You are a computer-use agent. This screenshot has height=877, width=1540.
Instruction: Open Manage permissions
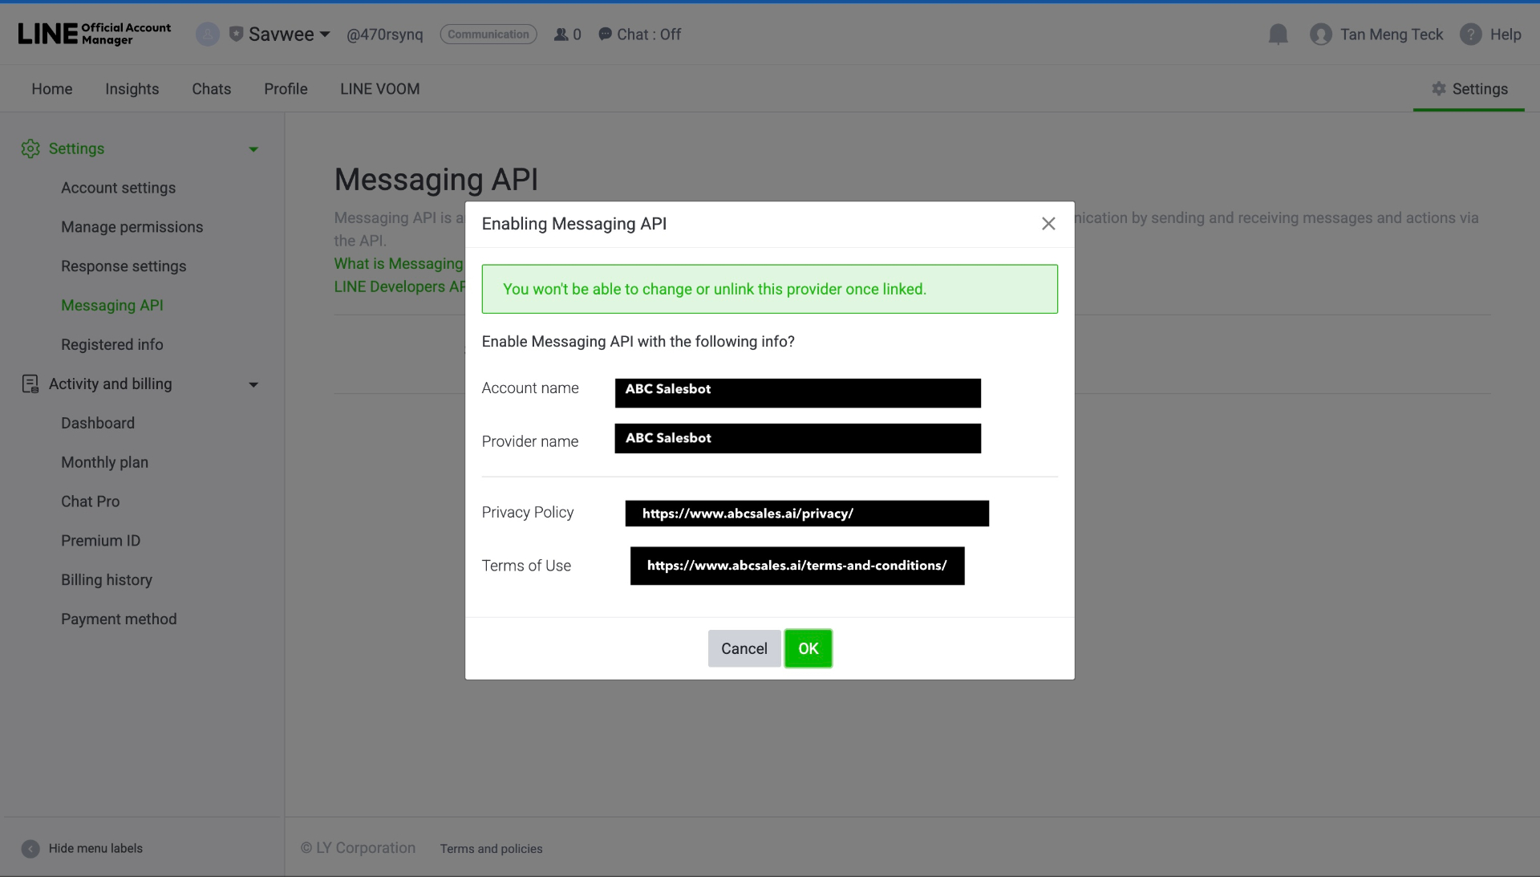[132, 227]
